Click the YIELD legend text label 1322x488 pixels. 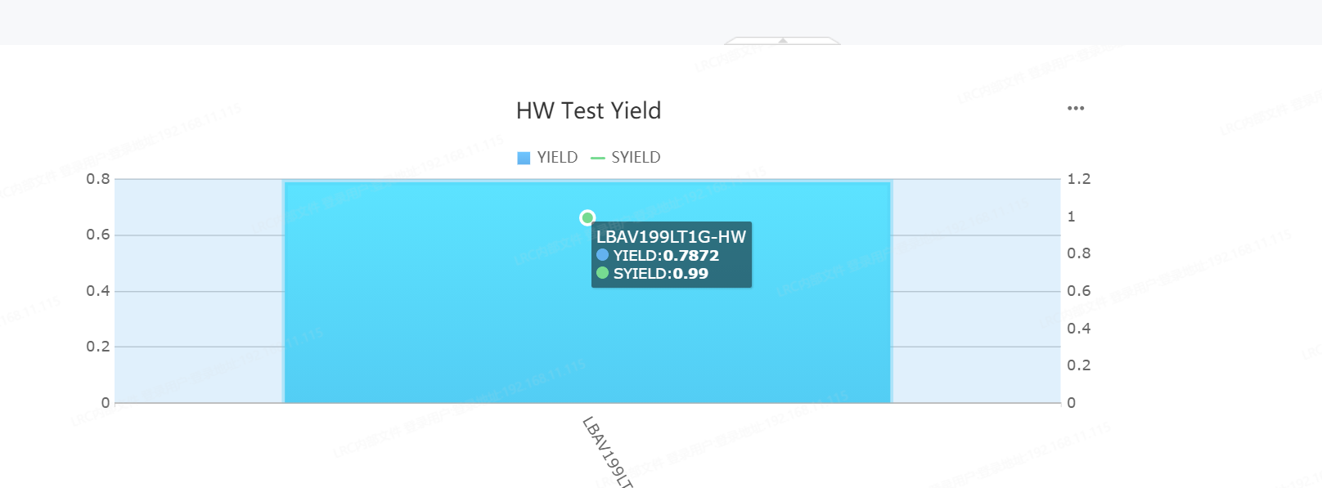[557, 157]
